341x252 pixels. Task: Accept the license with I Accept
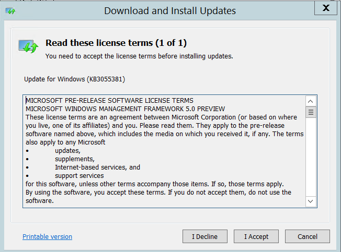(256, 236)
